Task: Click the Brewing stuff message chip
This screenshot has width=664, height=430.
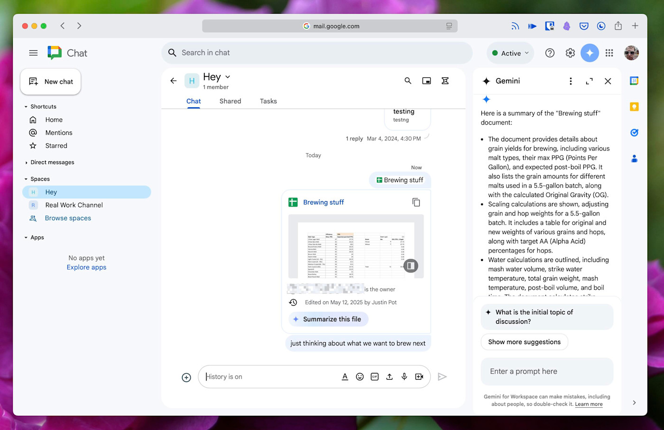Action: coord(400,180)
